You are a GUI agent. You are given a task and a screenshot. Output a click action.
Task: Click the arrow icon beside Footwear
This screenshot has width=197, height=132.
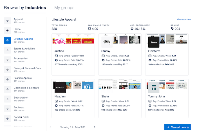(7, 109)
